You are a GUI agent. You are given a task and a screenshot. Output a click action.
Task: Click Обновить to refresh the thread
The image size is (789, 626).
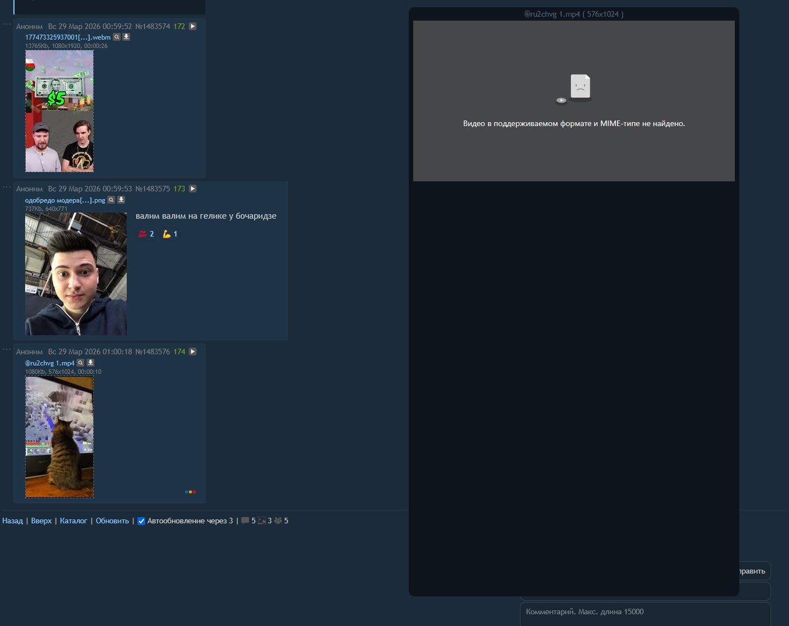[112, 521]
